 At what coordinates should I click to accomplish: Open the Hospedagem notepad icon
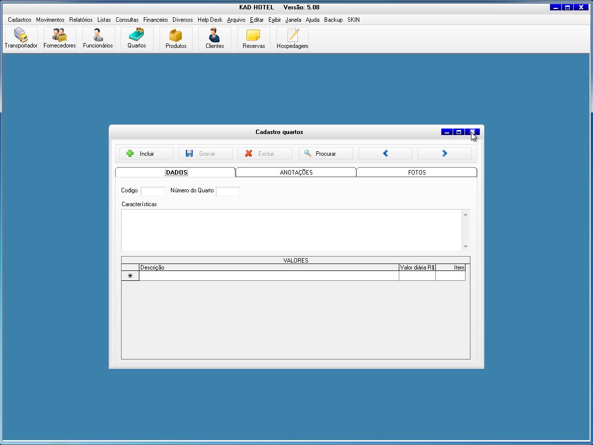pos(293,39)
